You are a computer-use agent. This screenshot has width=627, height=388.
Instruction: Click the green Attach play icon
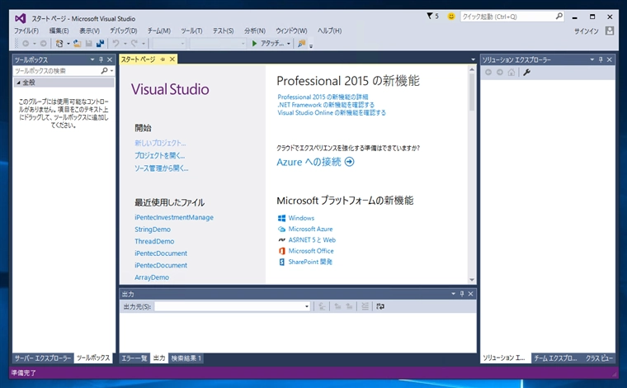pos(254,43)
